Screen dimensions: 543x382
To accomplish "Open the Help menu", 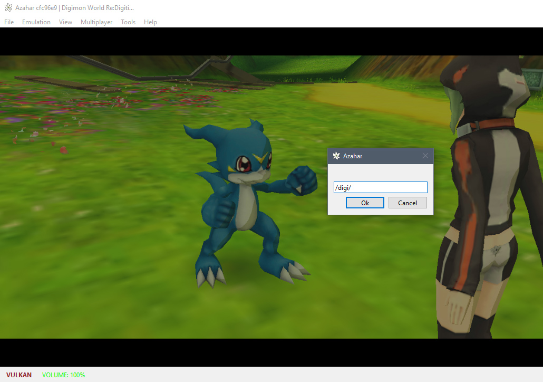I will coord(150,22).
